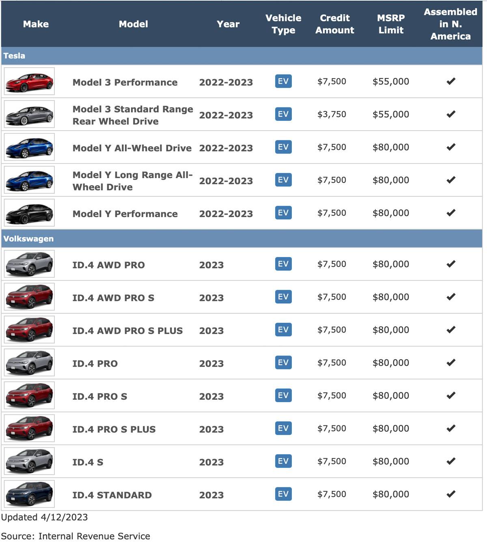The height and width of the screenshot is (549, 487).
Task: Click the ID.4 PRO silver car thumbnail
Action: click(x=29, y=362)
